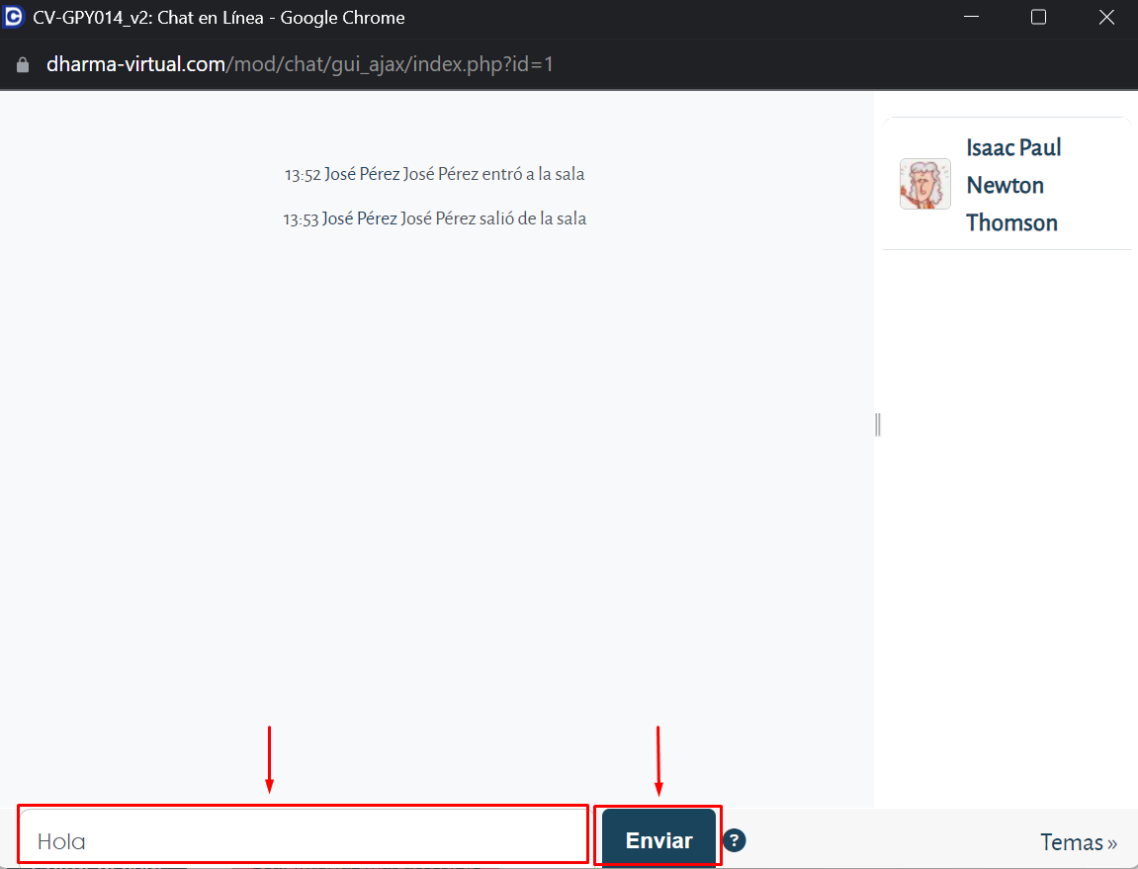Viewport: 1138px width, 869px height.
Task: Minimize the chat window
Action: pyautogui.click(x=970, y=18)
